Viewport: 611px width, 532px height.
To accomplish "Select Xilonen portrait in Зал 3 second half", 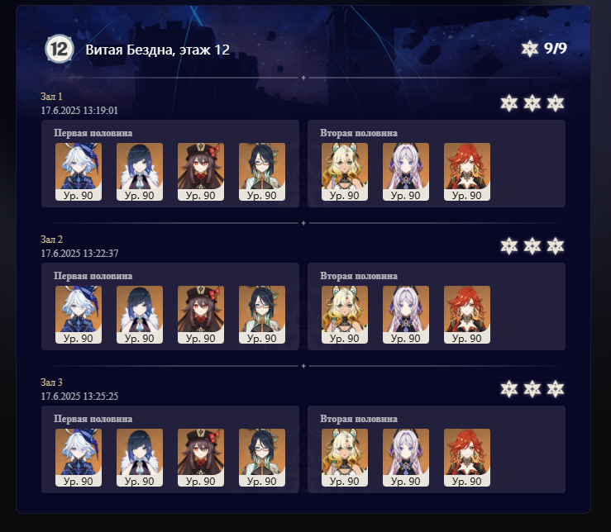I will pyautogui.click(x=345, y=458).
